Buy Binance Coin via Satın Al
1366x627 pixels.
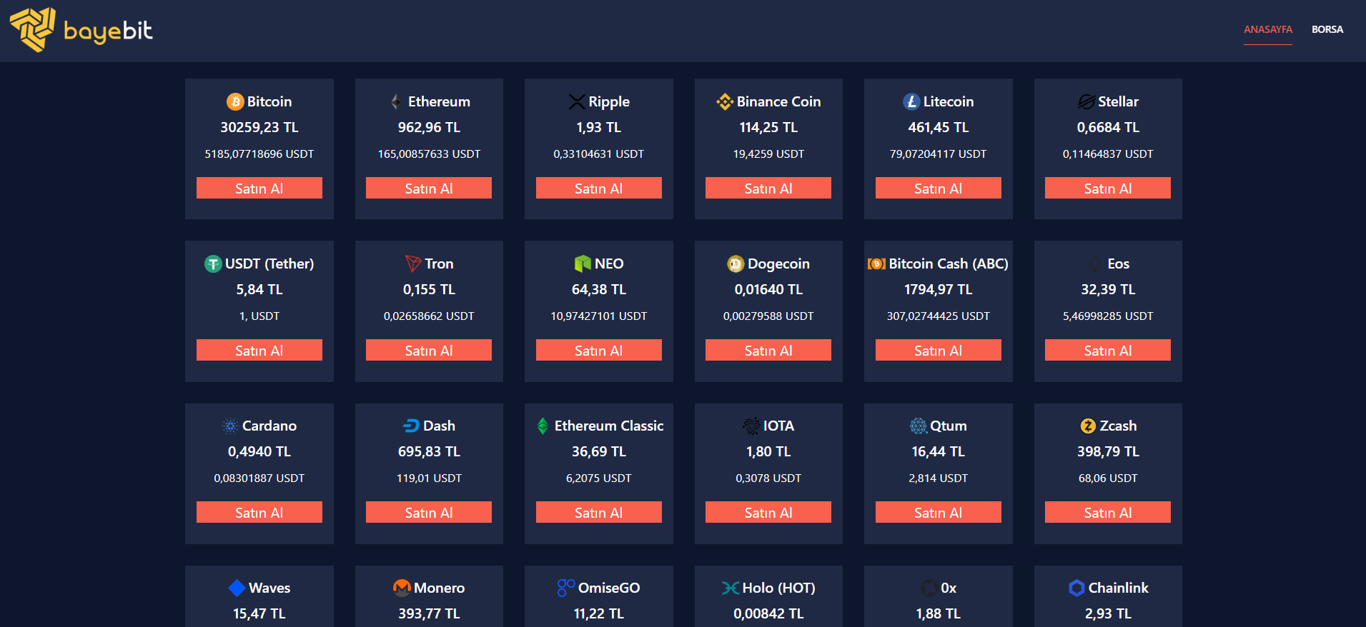point(768,188)
